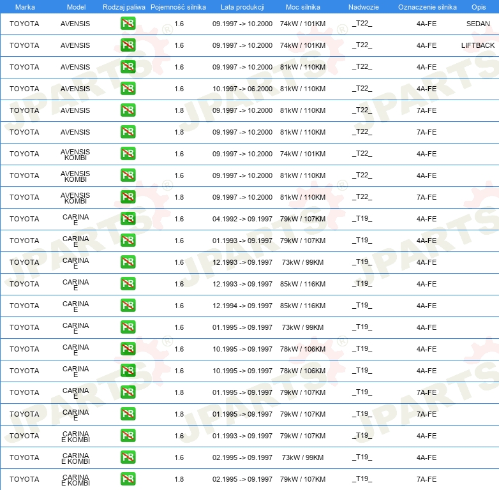The image size is (499, 490).
Task: Select AVENSIS KOMBI model in the 1.8 row
Action: [75, 198]
